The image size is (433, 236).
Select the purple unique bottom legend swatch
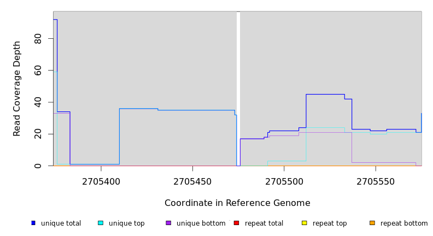click(168, 223)
